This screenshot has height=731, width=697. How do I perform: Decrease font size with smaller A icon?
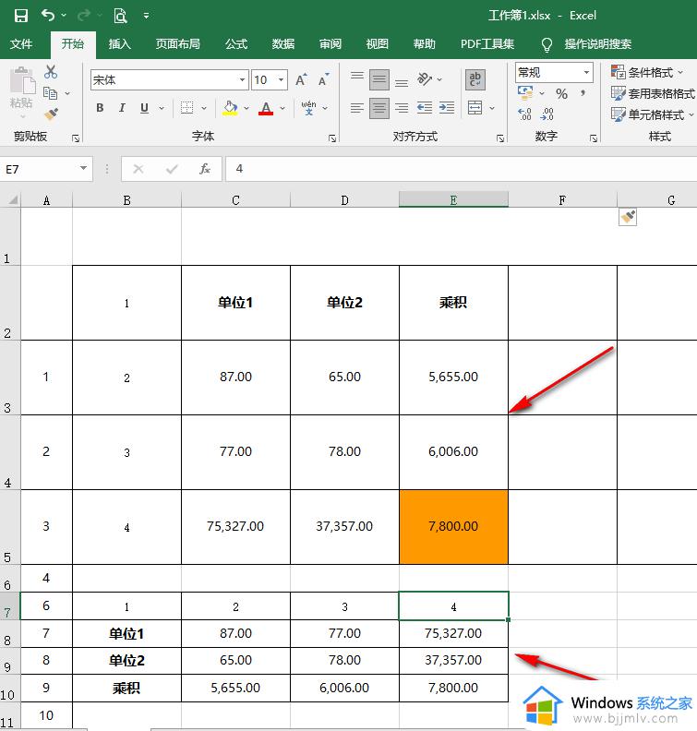tap(323, 79)
